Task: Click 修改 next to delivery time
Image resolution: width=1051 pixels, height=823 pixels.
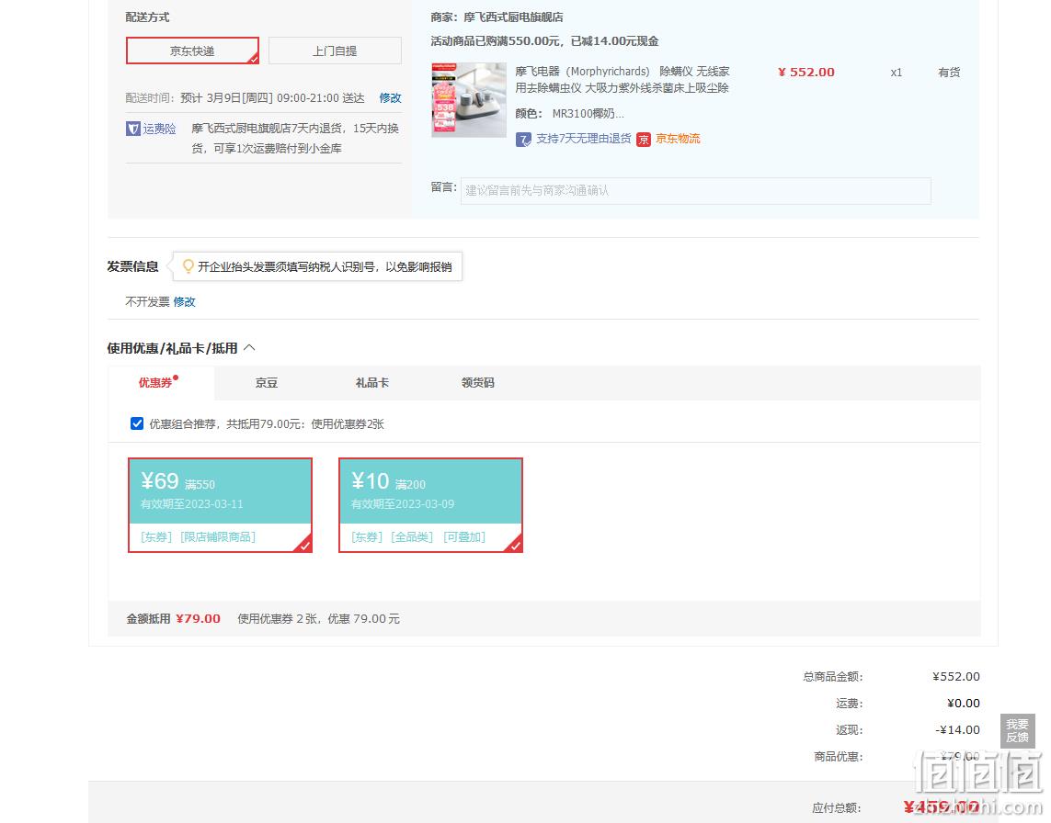Action: coord(390,97)
